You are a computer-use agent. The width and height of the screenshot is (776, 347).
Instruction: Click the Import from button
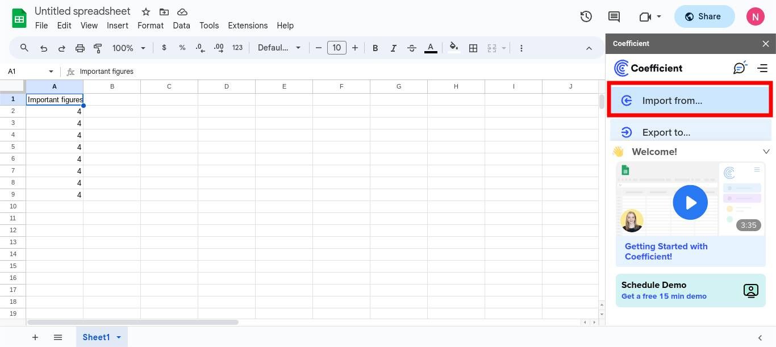pos(690,101)
